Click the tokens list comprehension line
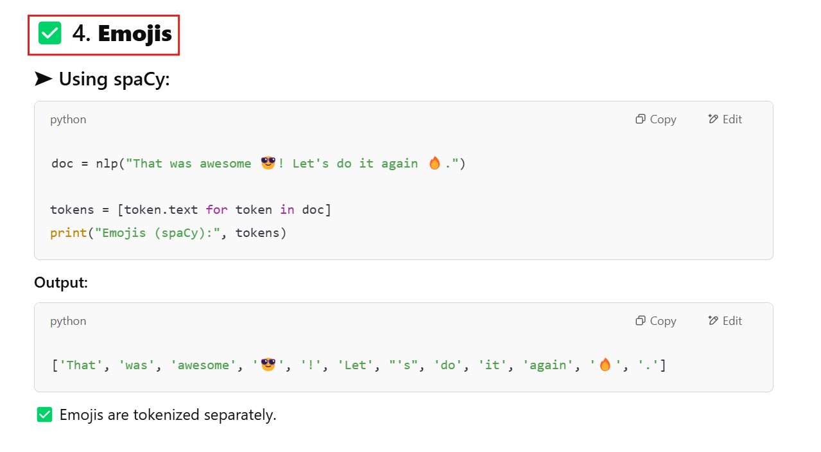The width and height of the screenshot is (821, 452). 191,210
